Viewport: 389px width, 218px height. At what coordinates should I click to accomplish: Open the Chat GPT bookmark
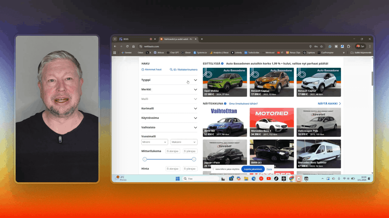click(x=173, y=53)
